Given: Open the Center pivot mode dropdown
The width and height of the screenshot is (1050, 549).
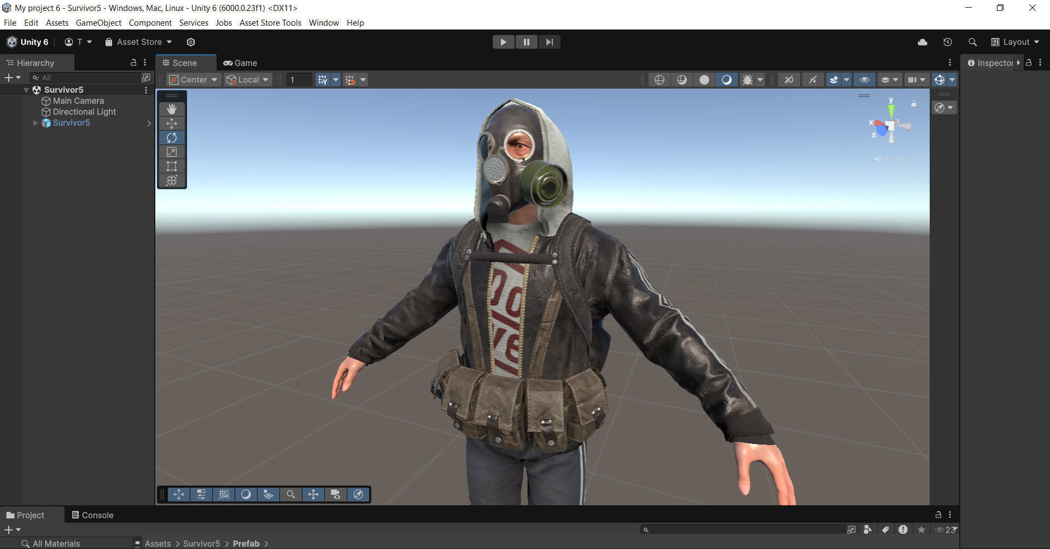Looking at the screenshot, I should click(x=194, y=80).
